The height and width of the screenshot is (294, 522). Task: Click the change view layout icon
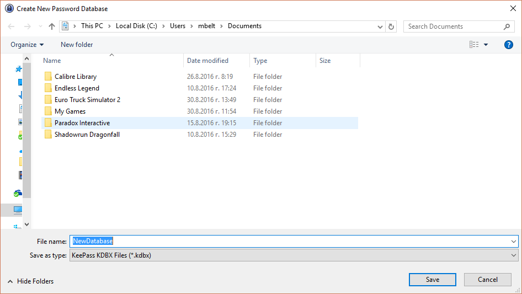click(x=474, y=45)
